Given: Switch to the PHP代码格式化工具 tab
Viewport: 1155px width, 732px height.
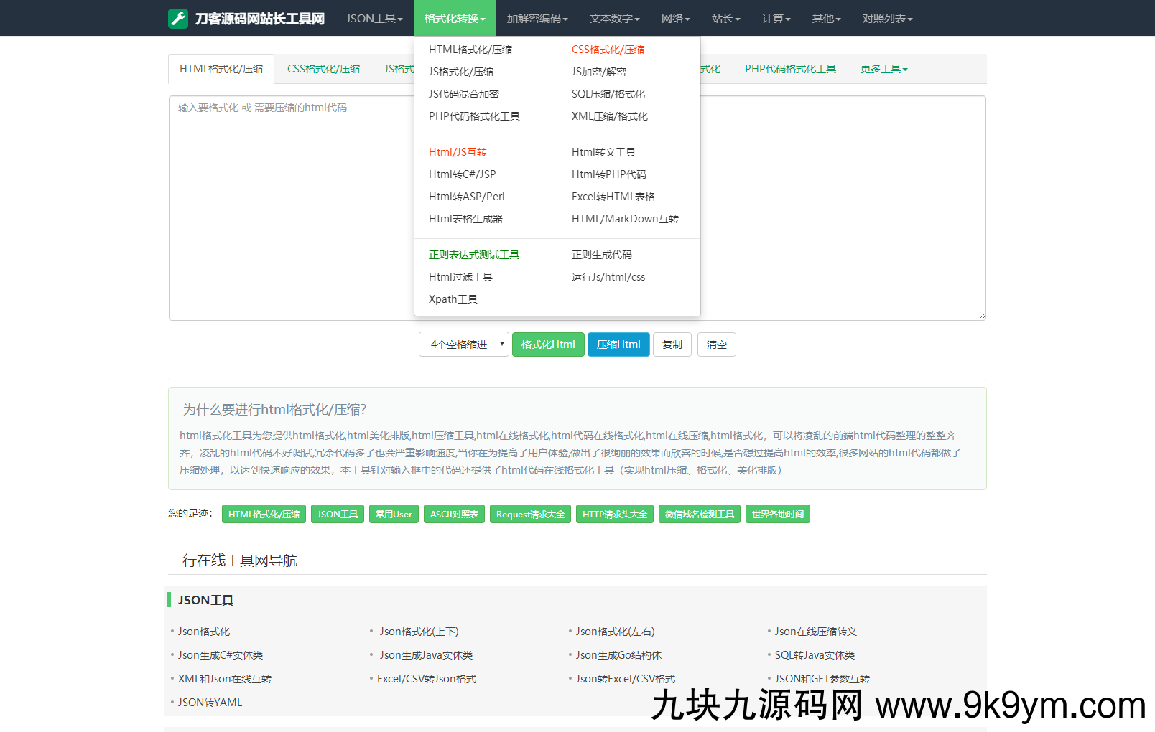Looking at the screenshot, I should [x=790, y=69].
